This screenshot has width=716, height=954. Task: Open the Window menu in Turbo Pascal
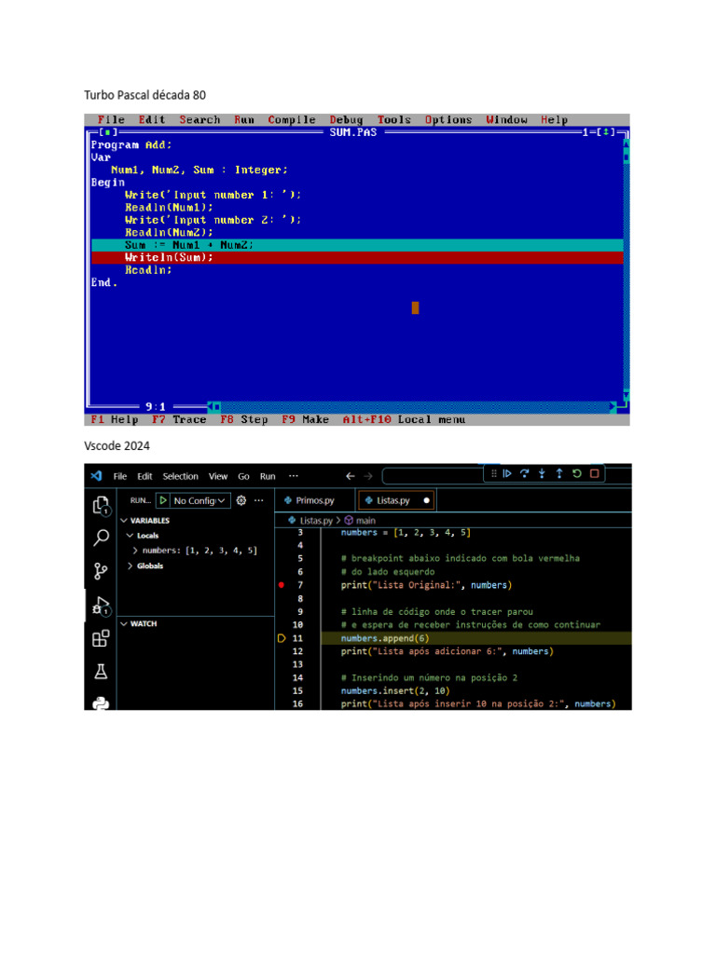pos(506,120)
